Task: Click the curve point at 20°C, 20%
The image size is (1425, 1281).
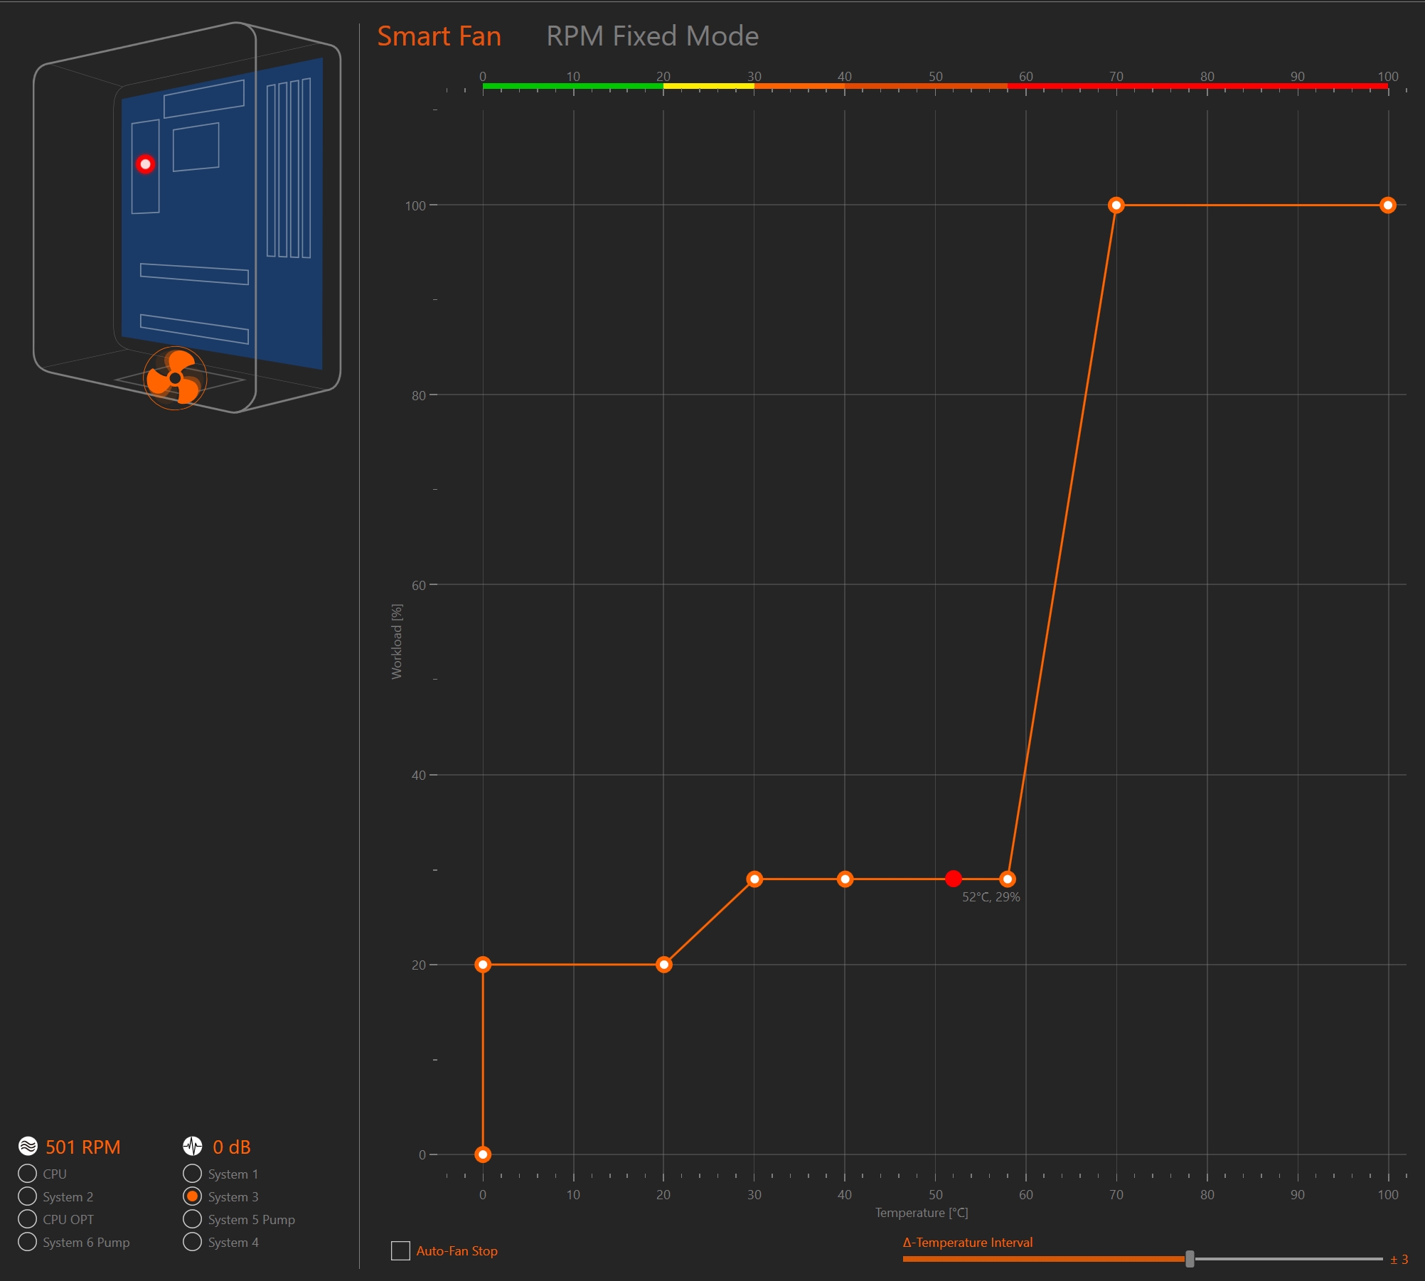Action: [663, 965]
